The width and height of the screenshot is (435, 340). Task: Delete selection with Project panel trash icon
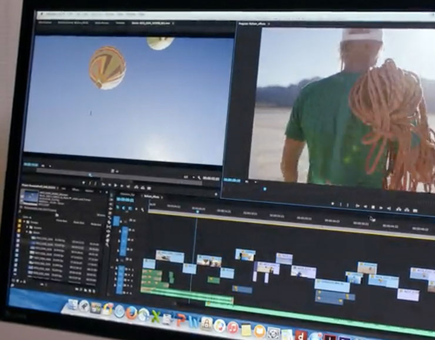94,291
